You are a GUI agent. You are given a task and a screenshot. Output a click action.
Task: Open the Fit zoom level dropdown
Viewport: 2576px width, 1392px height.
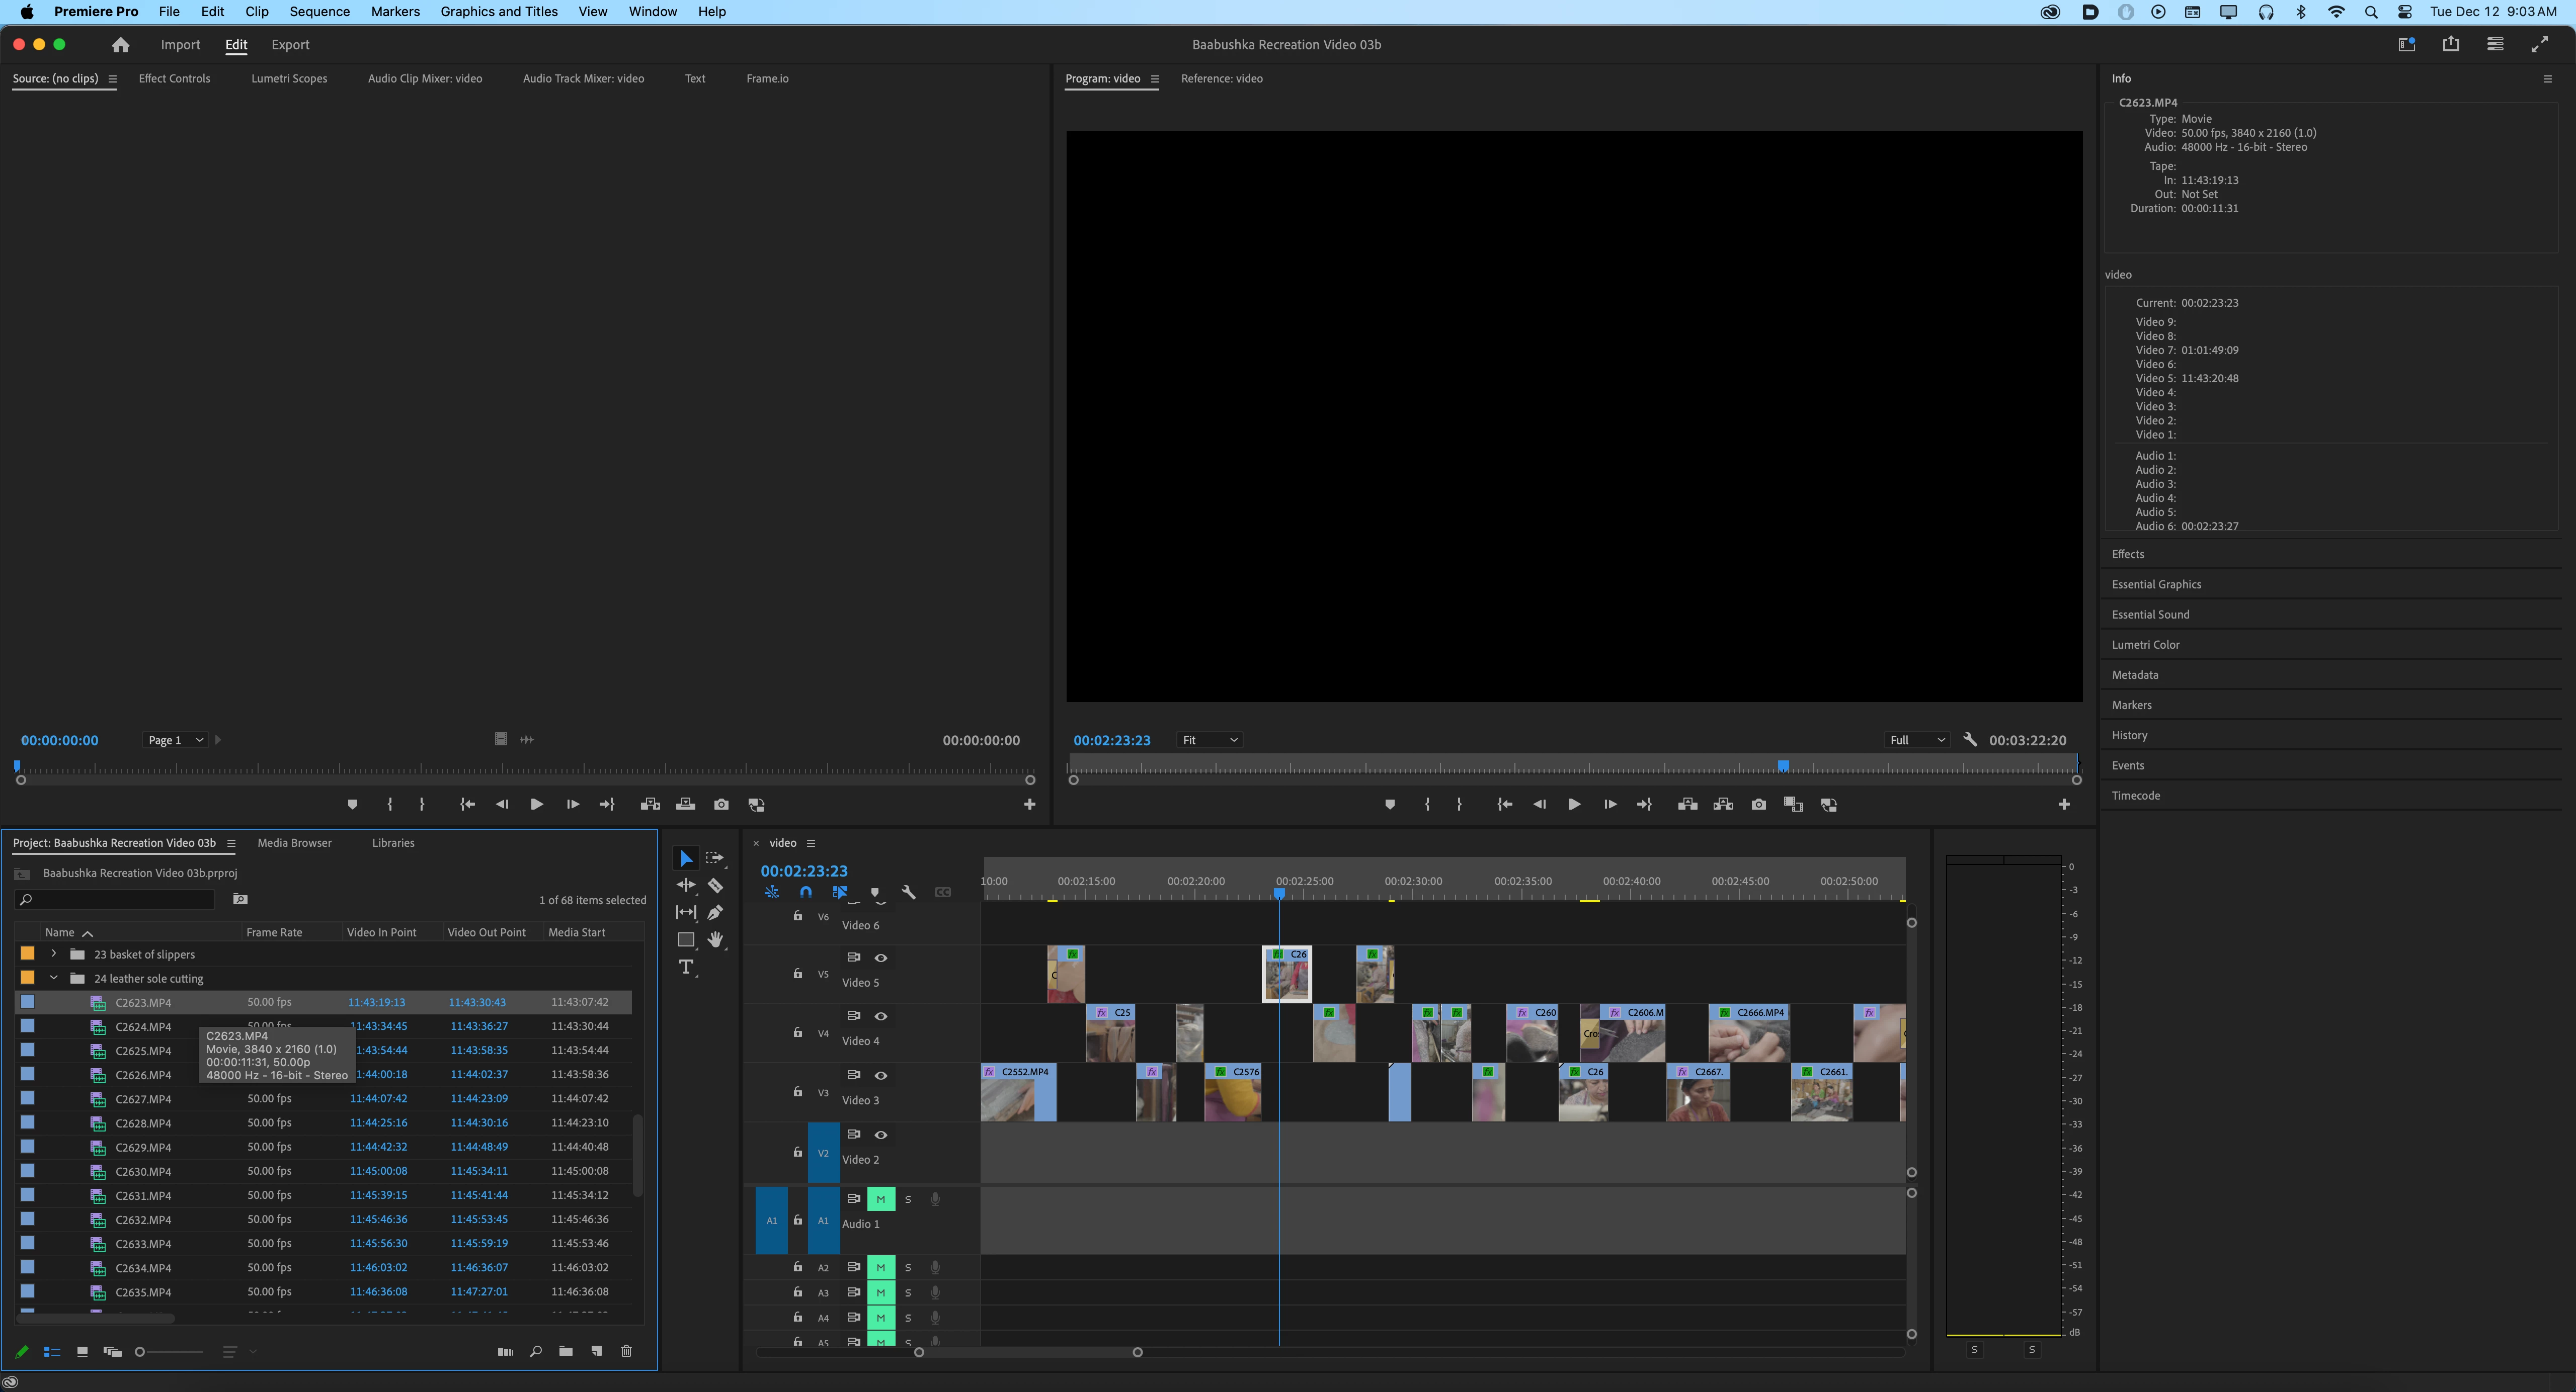pos(1210,740)
